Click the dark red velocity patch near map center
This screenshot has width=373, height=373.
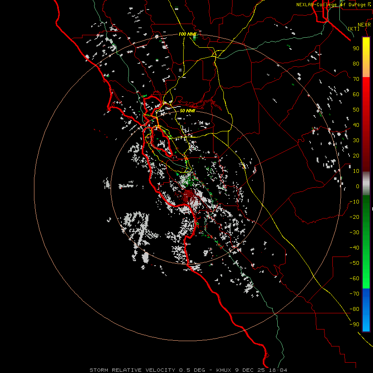[188, 196]
